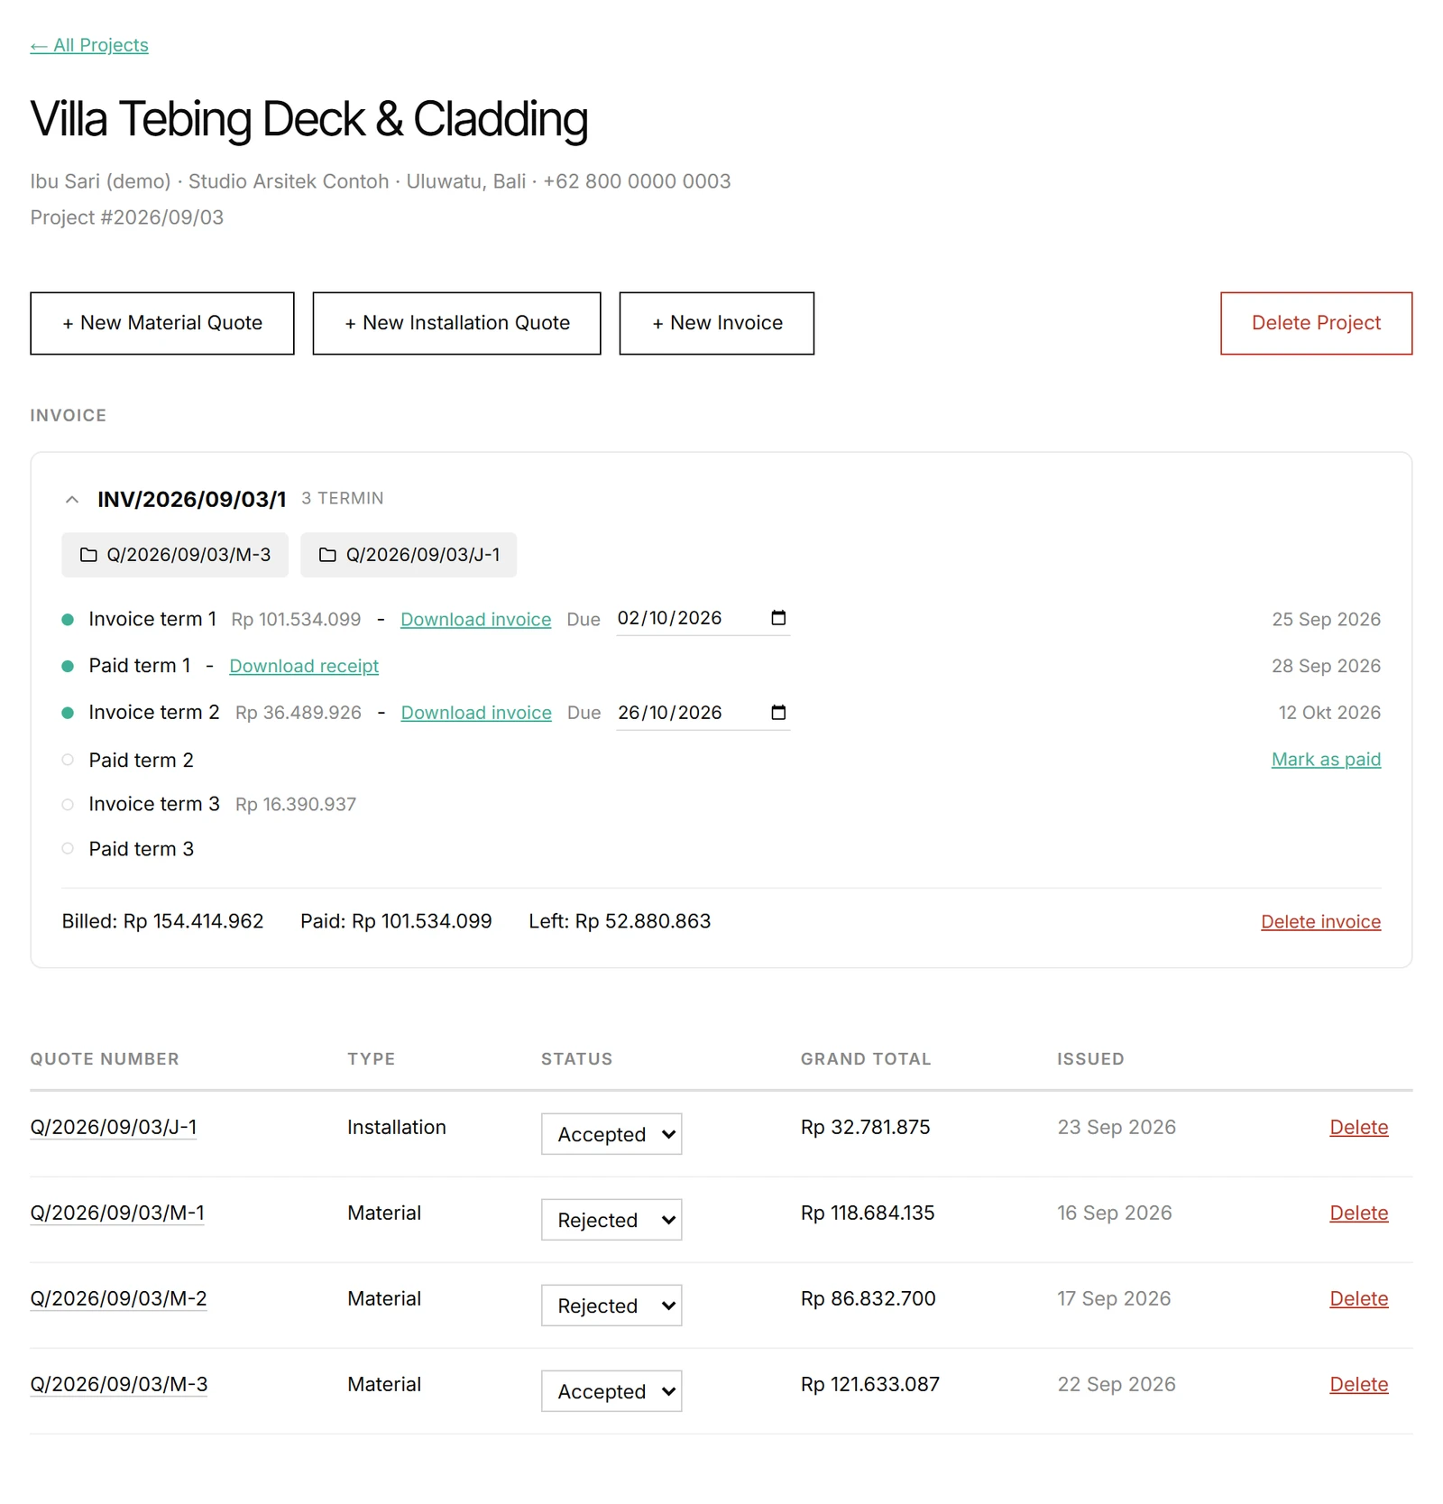Open status dropdown for quote M-3
This screenshot has height=1504, width=1443.
611,1391
